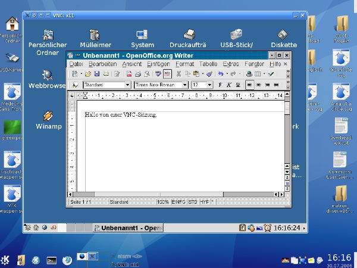Click the Redo arrow icon

coord(233,74)
